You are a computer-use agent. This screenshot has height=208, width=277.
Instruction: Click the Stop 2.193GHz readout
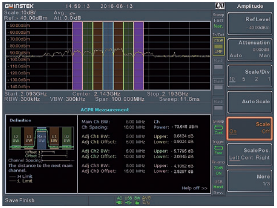168,93
